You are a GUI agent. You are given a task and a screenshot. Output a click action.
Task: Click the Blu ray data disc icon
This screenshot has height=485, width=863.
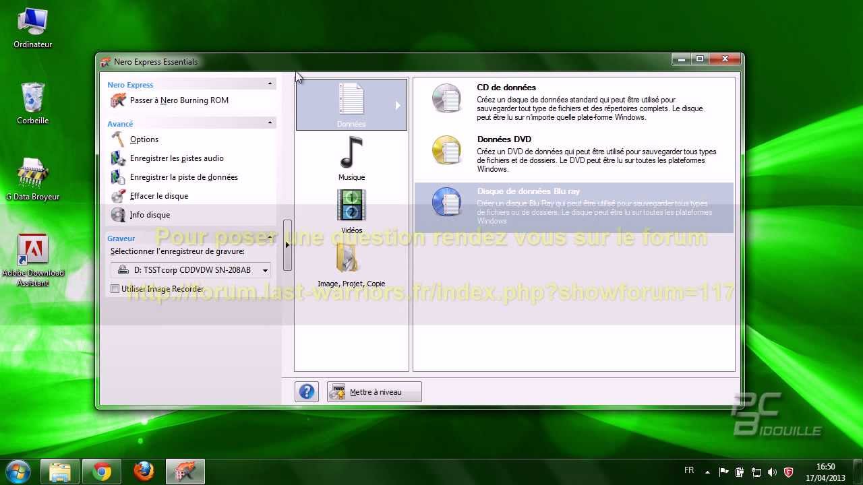(446, 202)
